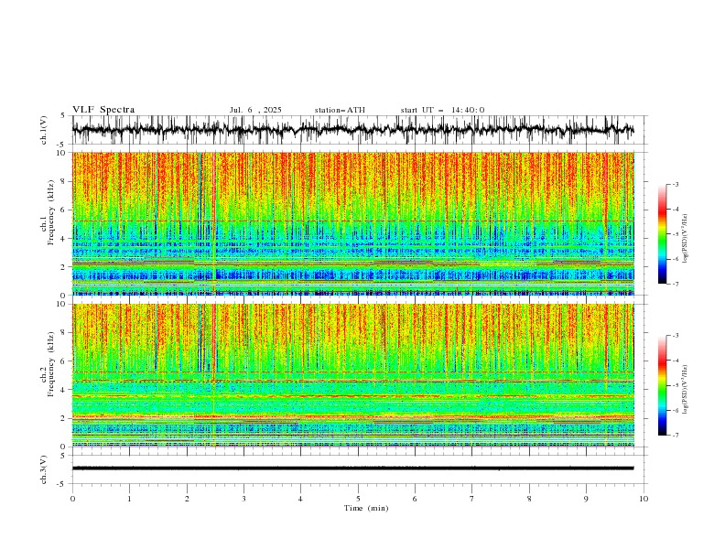This screenshot has width=725, height=560.
Task: Click the "log(PSD)(V²/Hz)" label next to ch.2 colorbar
Action: coord(685,389)
